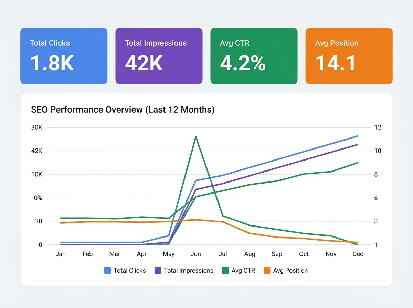
Task: Select the Dec month label on the x-axis
Action: pos(358,254)
